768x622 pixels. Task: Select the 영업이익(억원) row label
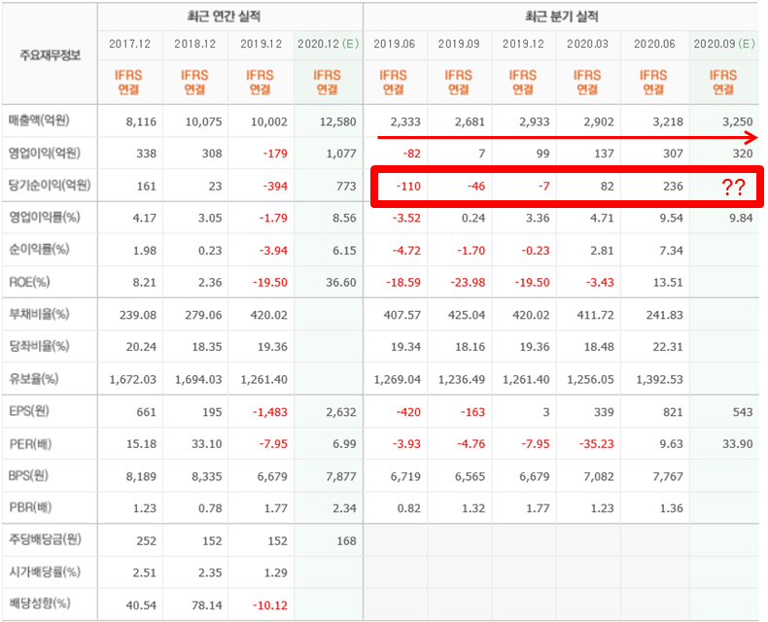(x=45, y=154)
